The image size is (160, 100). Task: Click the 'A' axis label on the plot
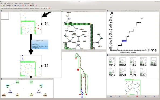click(x=112, y=13)
